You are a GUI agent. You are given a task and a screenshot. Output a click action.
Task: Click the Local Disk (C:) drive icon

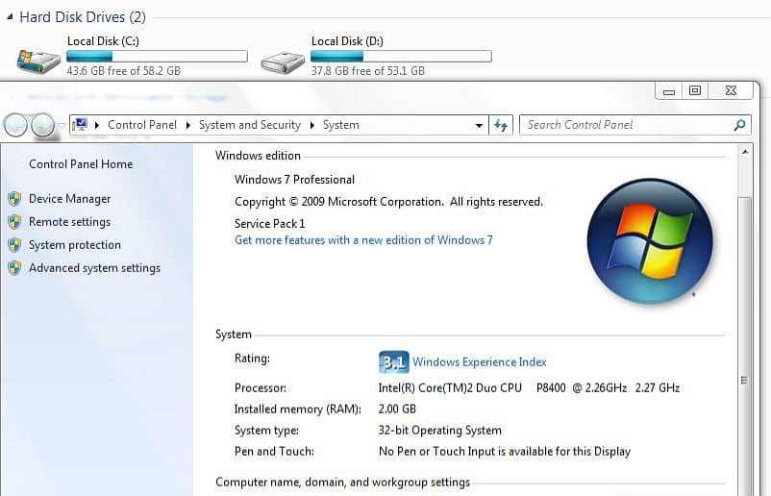point(37,62)
